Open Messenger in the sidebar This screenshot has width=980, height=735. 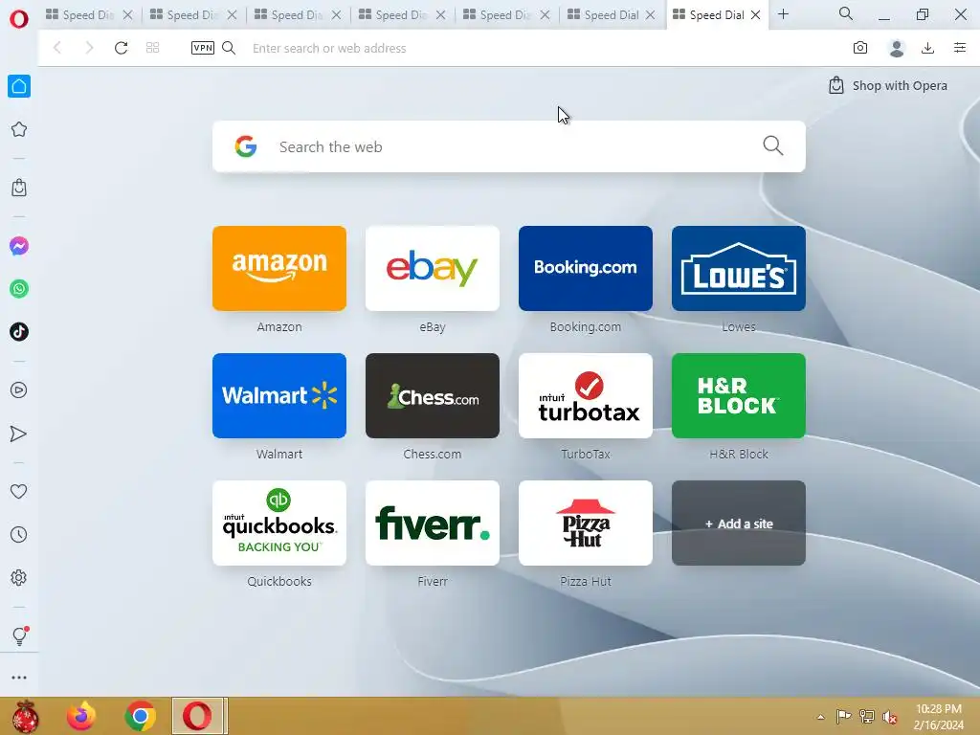click(19, 246)
